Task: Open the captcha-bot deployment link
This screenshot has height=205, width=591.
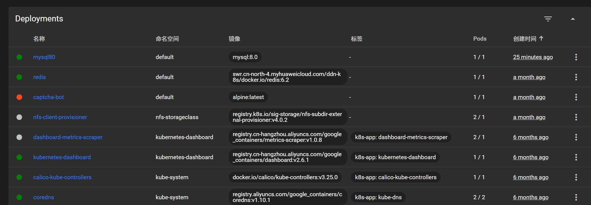Action: pyautogui.click(x=48, y=97)
